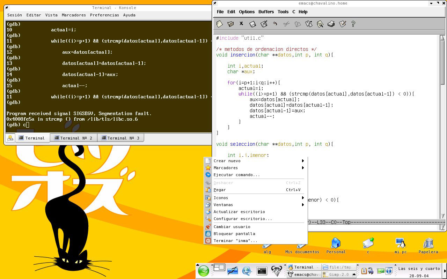
Task: Open the Ayuda menu in Konsole
Action: (x=129, y=15)
